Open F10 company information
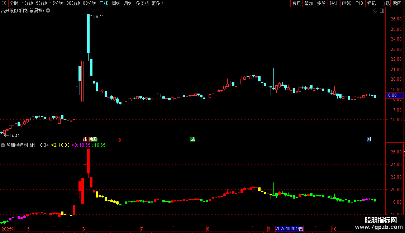Viewport: 405px width, 233px height. coord(359,3)
